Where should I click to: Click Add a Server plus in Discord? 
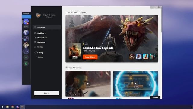pyautogui.click(x=26, y=57)
